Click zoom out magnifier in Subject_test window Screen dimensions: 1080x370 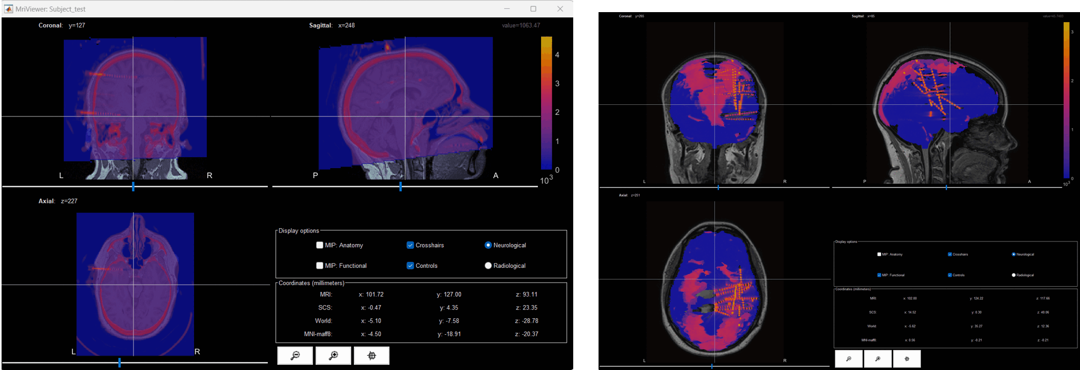coord(295,356)
